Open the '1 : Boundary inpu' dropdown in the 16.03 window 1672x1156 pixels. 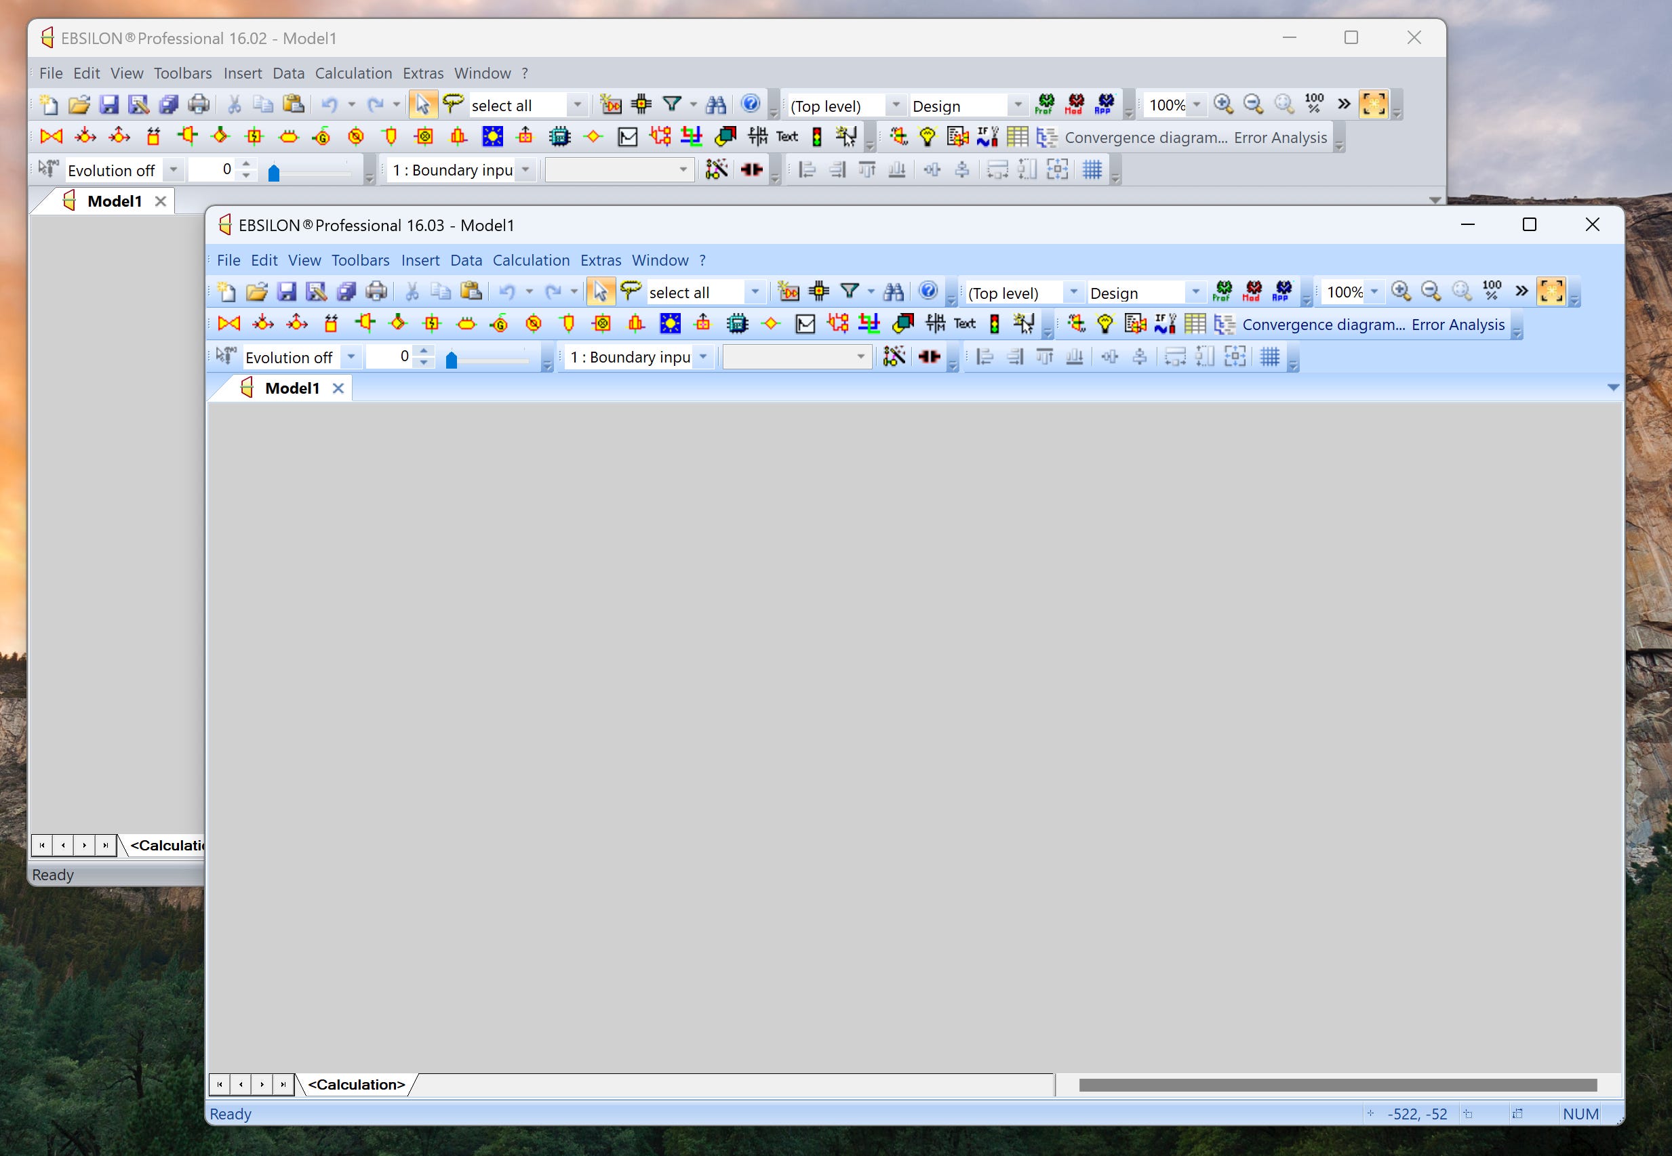[703, 357]
